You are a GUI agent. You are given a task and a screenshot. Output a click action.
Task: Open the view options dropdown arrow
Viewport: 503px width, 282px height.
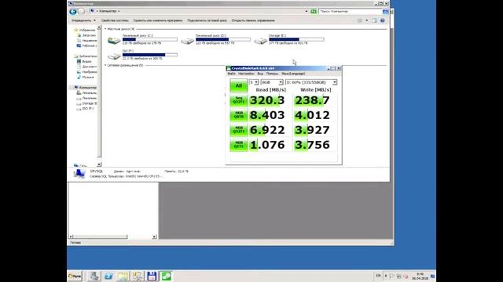pos(367,20)
